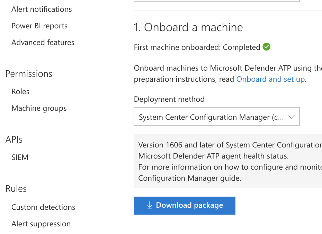
Task: Navigate to Machine groups
Action: coord(39,108)
